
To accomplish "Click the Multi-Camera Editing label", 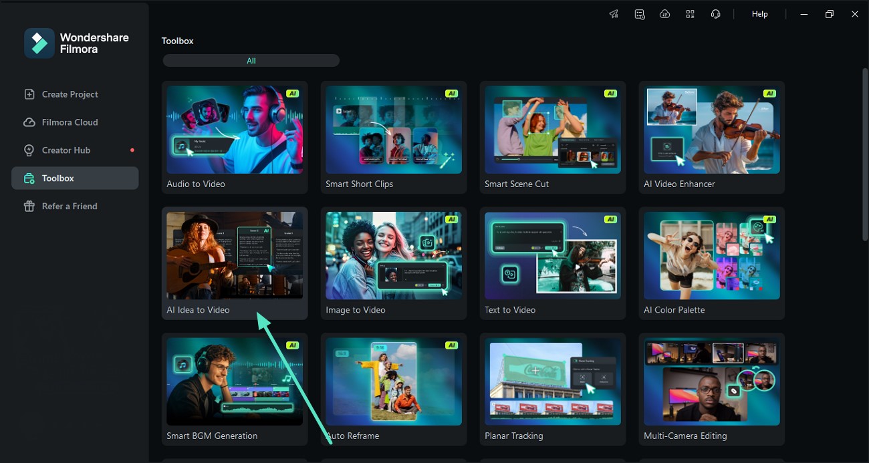I will coord(685,436).
